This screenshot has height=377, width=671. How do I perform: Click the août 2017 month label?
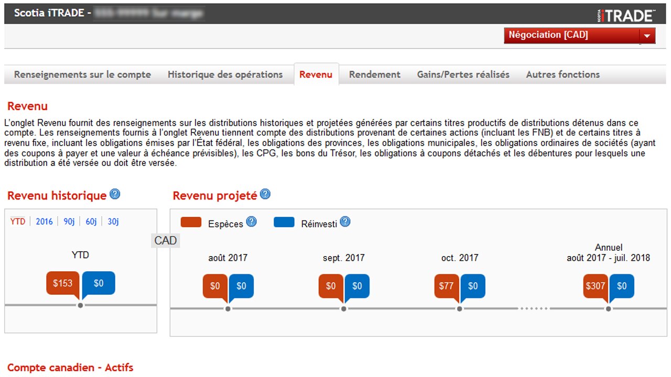[228, 258]
